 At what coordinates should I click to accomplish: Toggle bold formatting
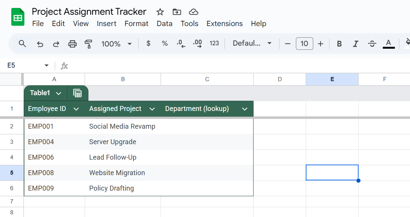pyautogui.click(x=339, y=44)
